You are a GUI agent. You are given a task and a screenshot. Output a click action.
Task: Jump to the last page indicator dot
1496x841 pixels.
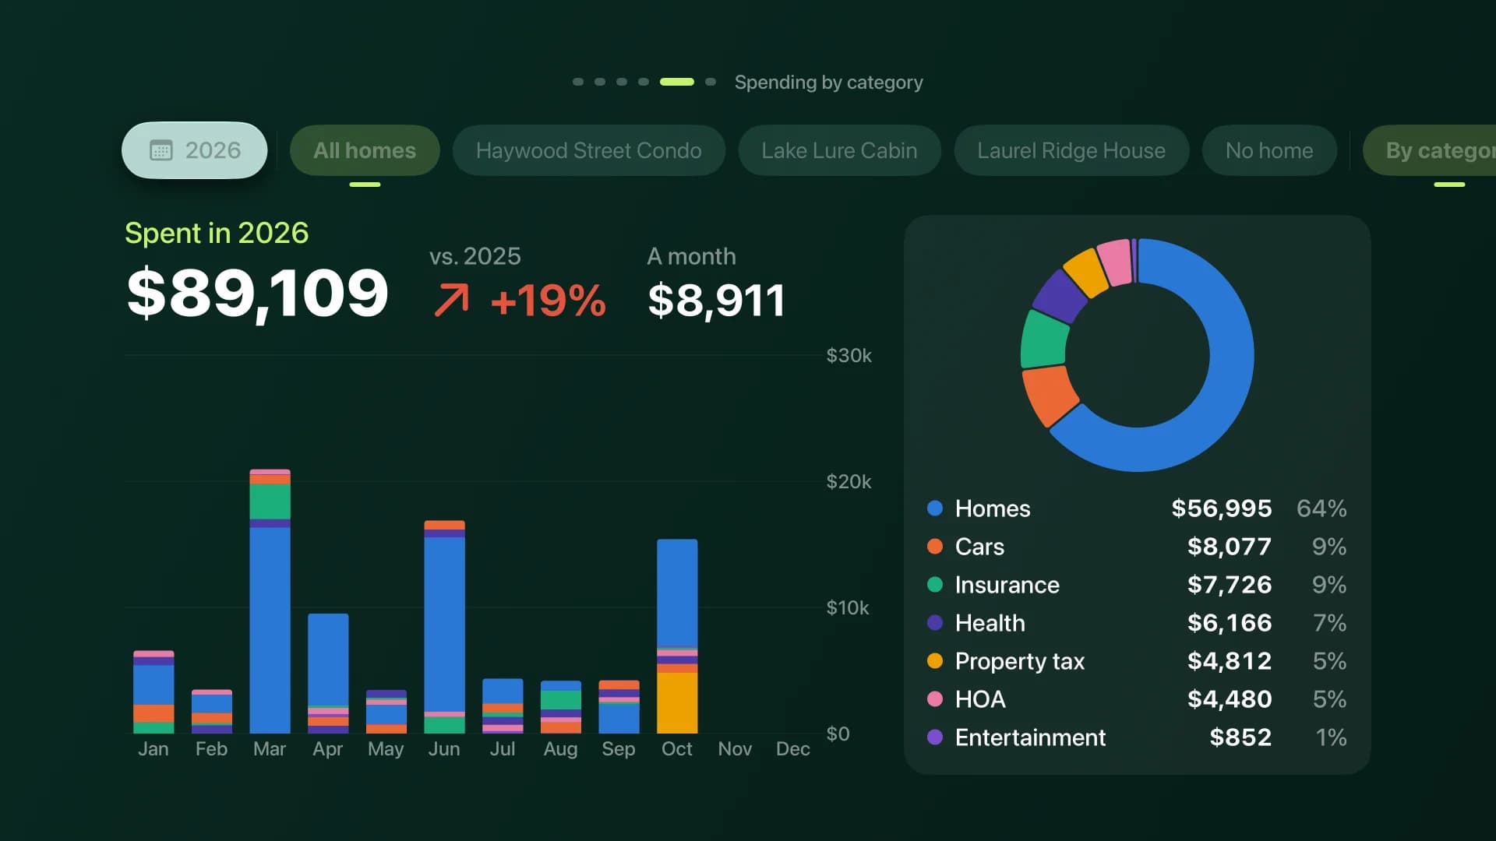point(711,82)
